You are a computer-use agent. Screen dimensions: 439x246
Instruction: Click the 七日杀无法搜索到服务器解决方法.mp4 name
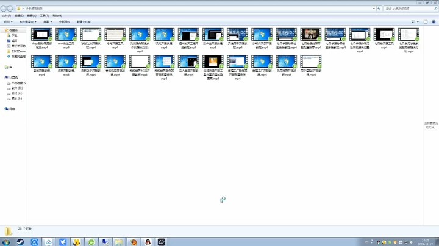pos(409,47)
